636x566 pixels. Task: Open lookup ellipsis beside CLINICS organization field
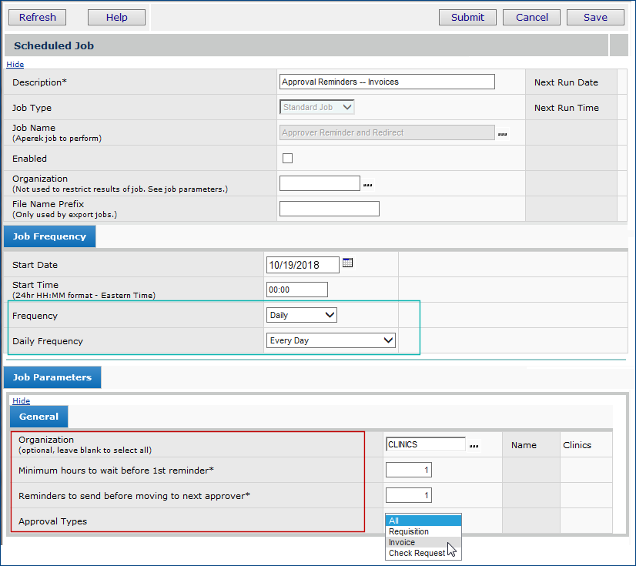click(x=474, y=445)
